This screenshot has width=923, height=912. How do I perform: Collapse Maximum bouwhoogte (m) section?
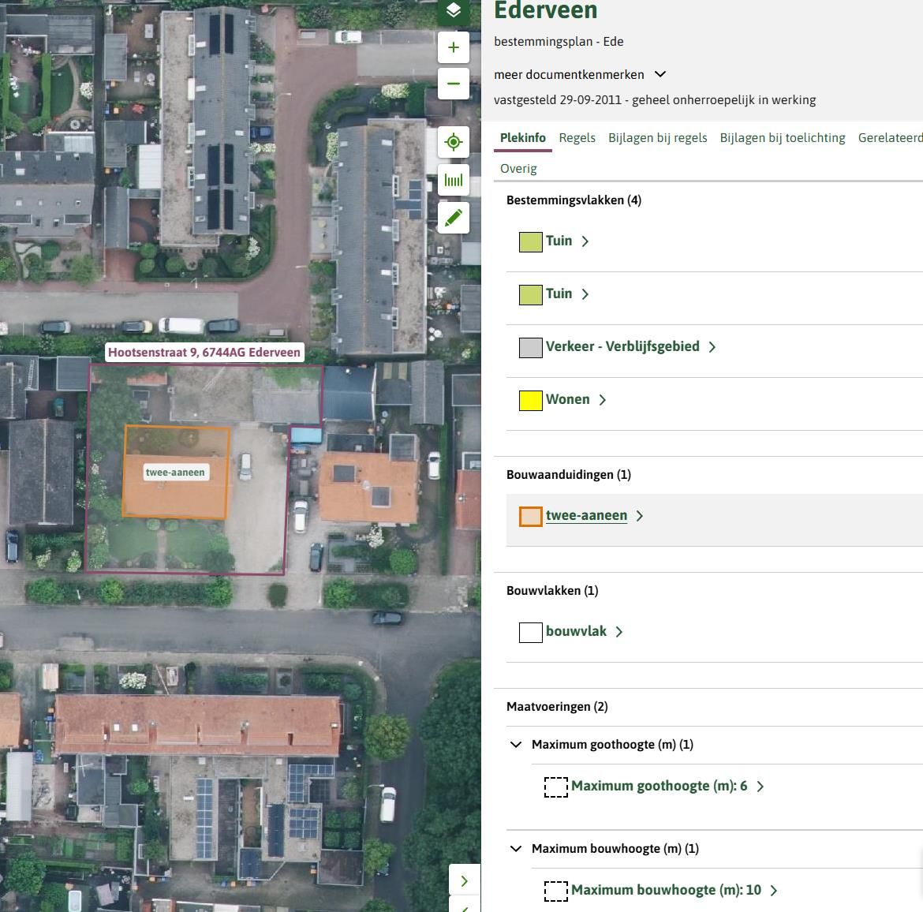(x=516, y=849)
